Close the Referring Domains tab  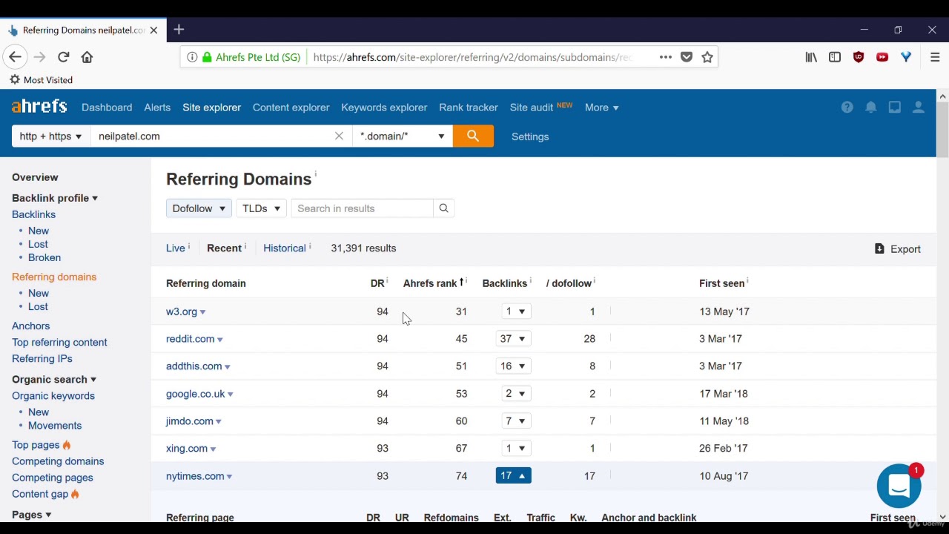coord(153,30)
